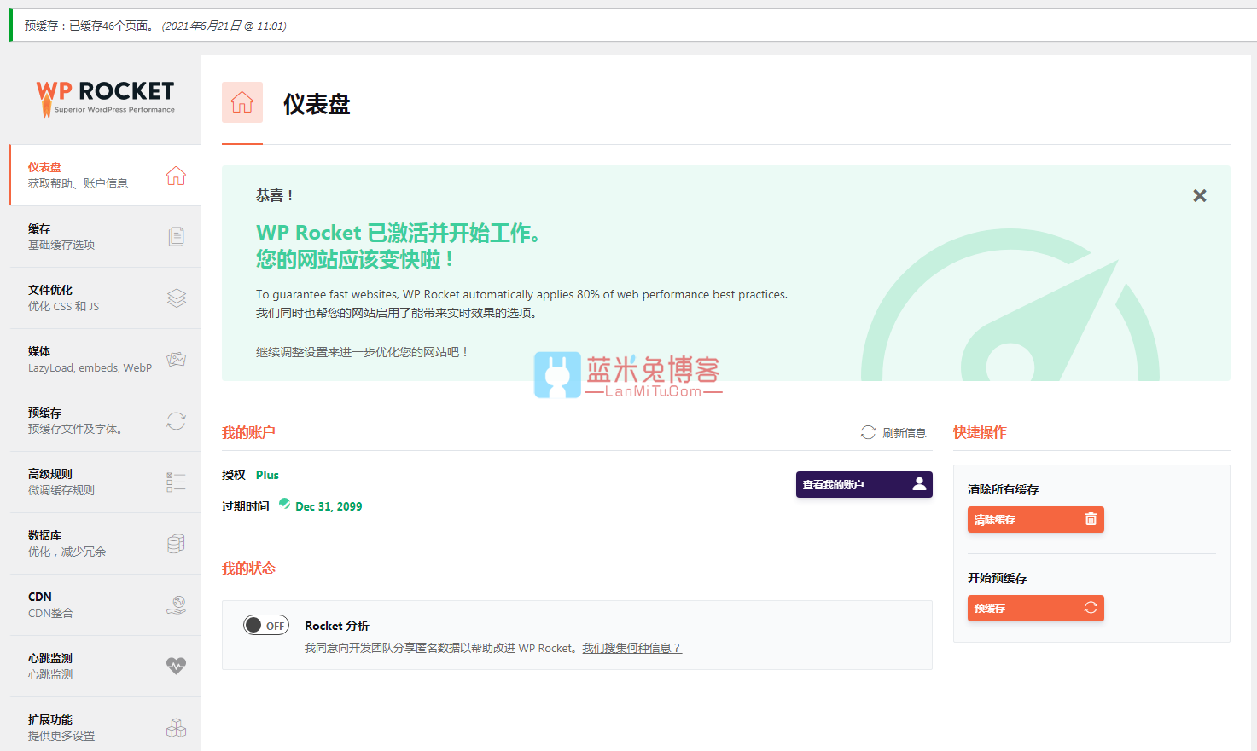The image size is (1257, 751).
Task: Click the refresh icon in 预缓存 sidebar item
Action: pos(176,421)
